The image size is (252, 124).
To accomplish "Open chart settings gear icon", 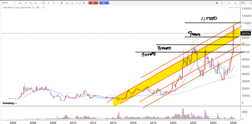I will pos(61,3).
